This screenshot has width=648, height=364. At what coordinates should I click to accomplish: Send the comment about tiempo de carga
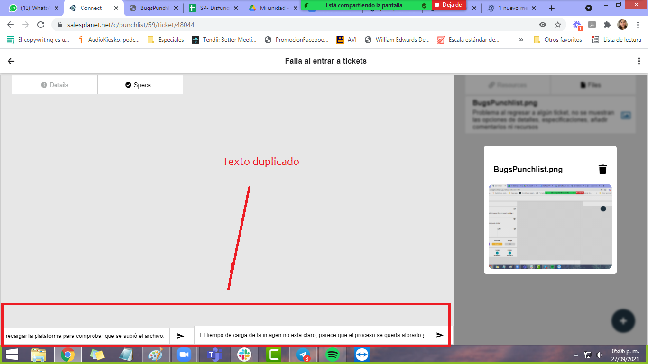(440, 335)
